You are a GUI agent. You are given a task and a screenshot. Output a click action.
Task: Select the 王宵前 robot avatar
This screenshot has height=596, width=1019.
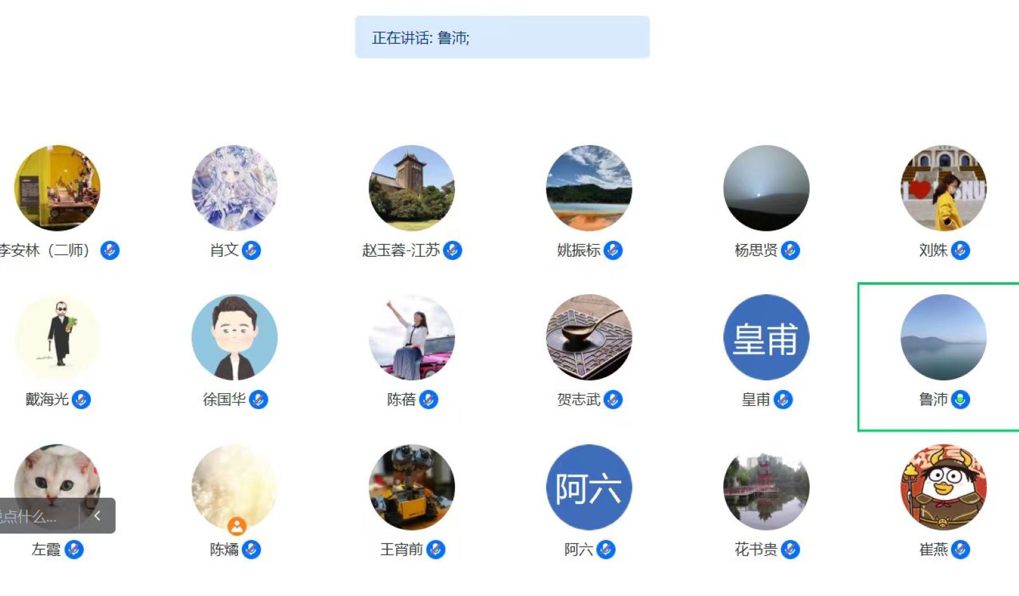pos(412,487)
